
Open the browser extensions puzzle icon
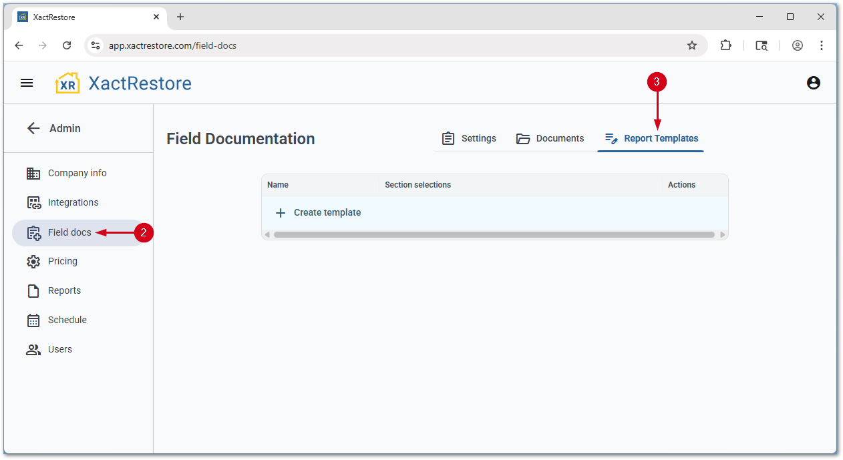tap(725, 45)
